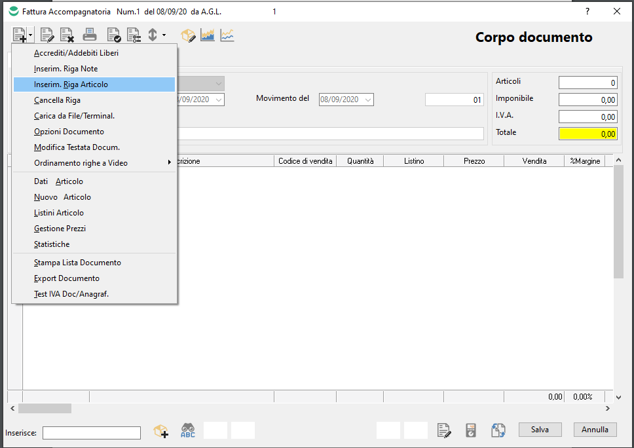Click the edit article box icon in toolbar

188,35
